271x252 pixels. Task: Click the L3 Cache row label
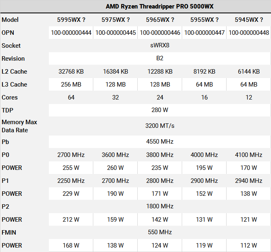15,85
